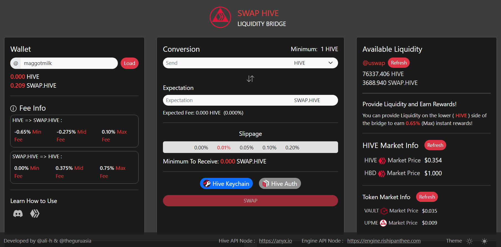Image resolution: width=501 pixels, height=247 pixels.
Task: Click the UPME token icon
Action: 383,223
